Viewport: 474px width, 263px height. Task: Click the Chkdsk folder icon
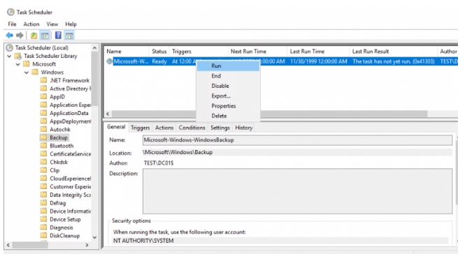coord(43,162)
